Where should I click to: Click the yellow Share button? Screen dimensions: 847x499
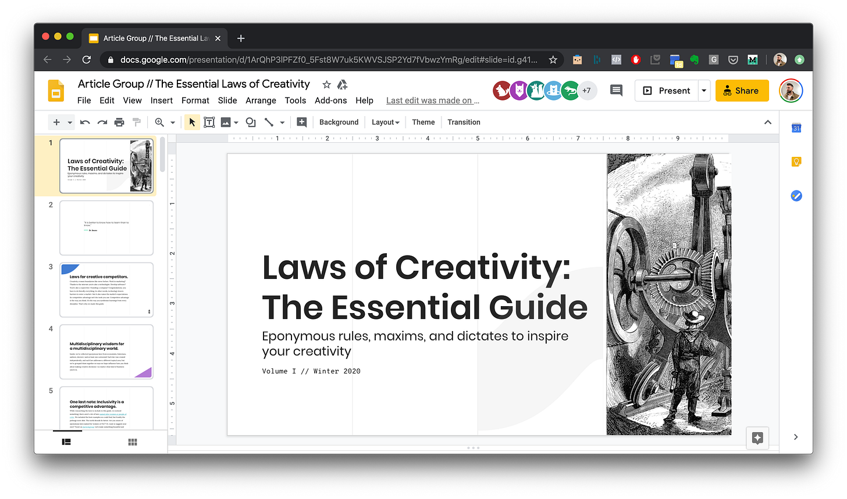pos(742,91)
